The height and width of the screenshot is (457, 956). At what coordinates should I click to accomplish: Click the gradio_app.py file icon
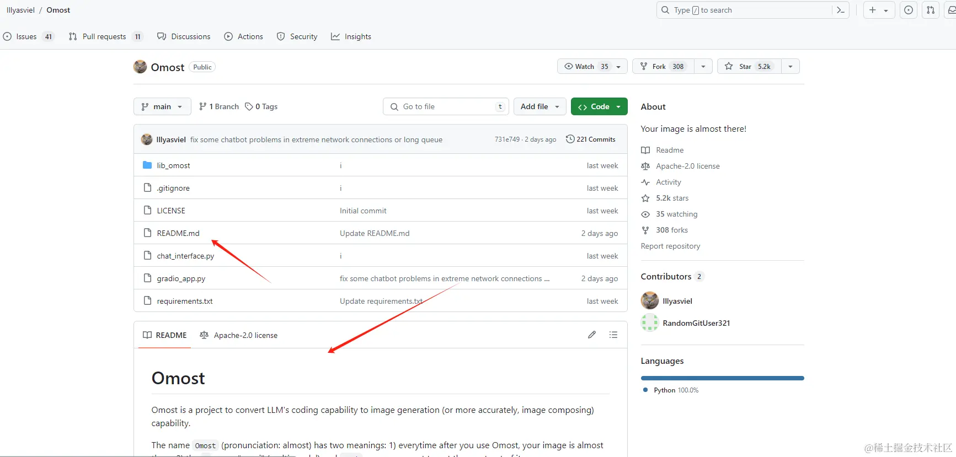click(x=147, y=278)
